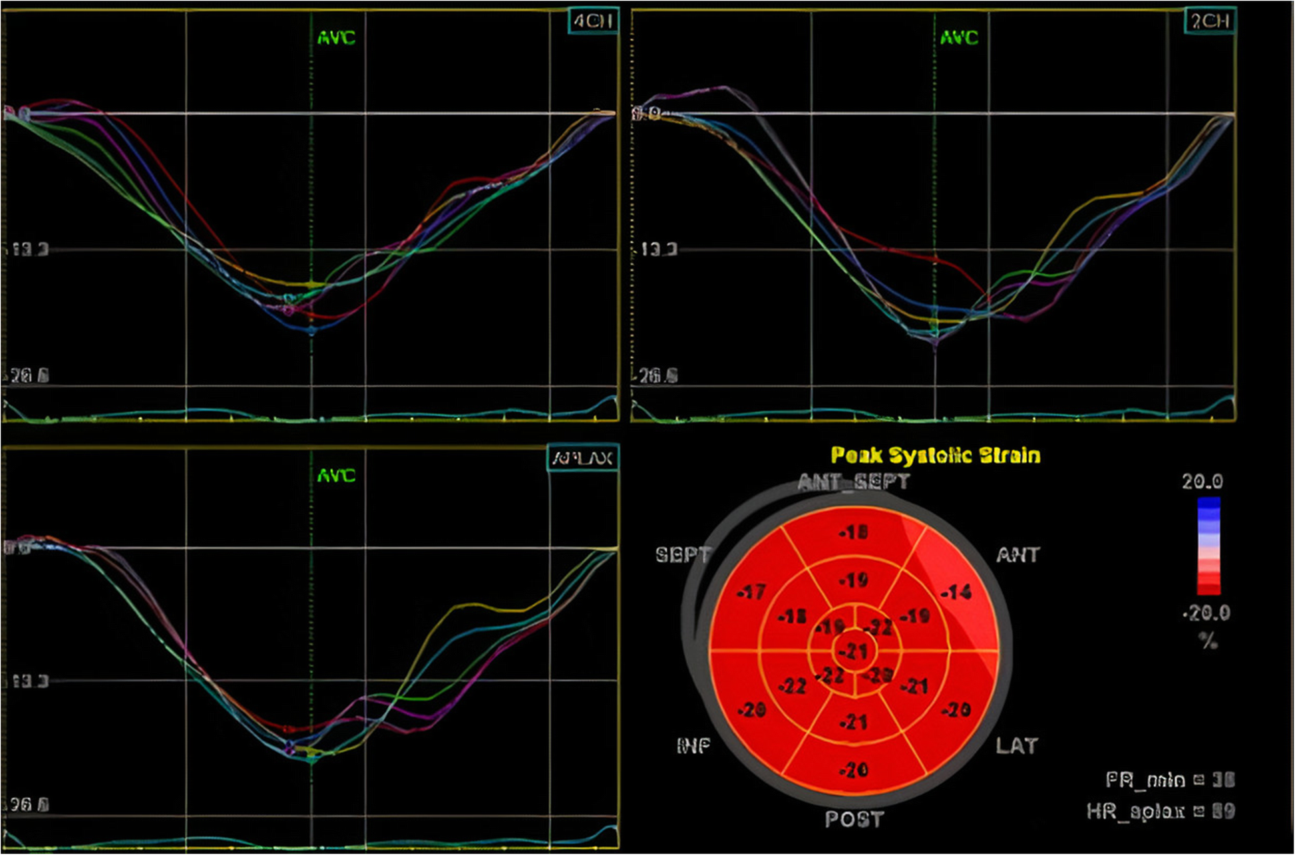Viewport: 1295px width, 855px height.
Task: Select the 2CH view label
Action: coord(1210,21)
